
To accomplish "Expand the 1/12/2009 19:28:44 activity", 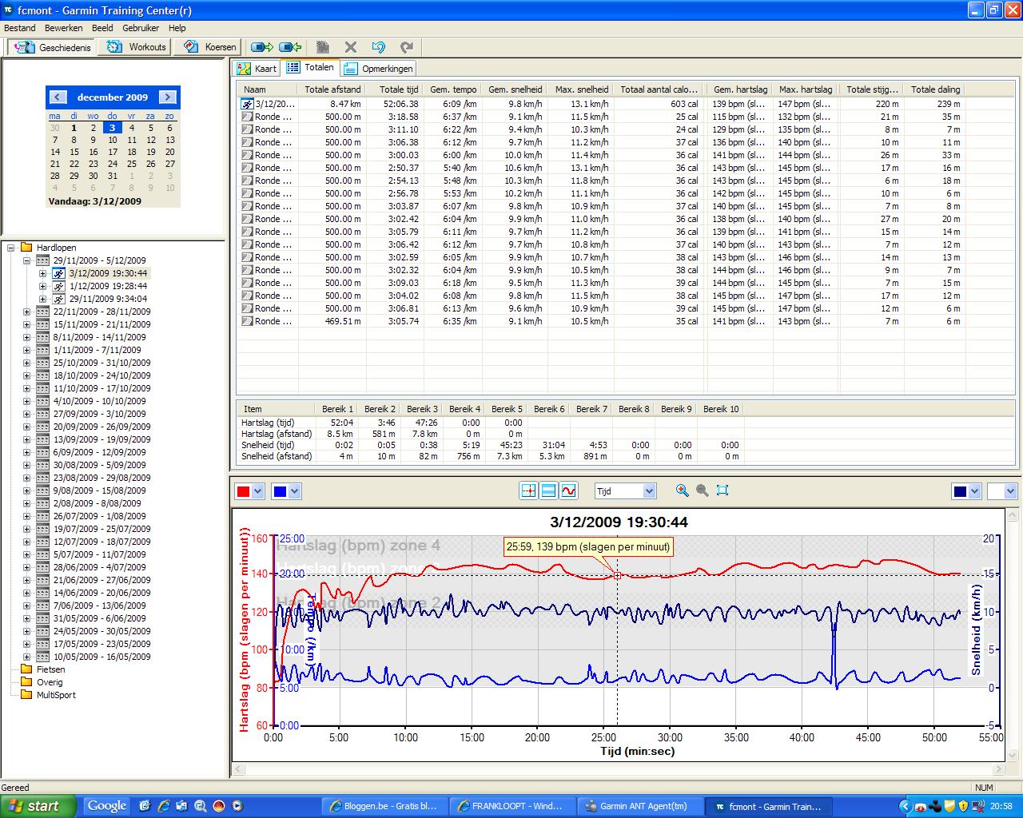I will click(x=42, y=286).
